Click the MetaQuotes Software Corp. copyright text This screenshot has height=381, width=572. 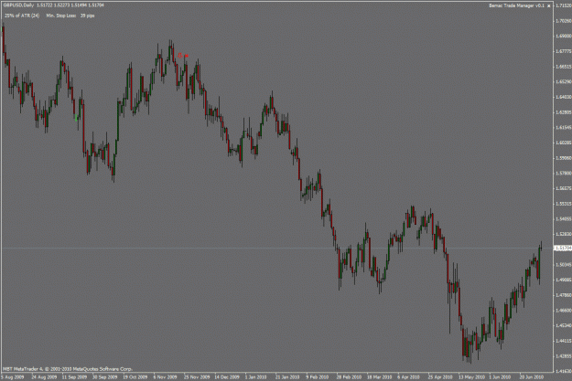(68, 369)
